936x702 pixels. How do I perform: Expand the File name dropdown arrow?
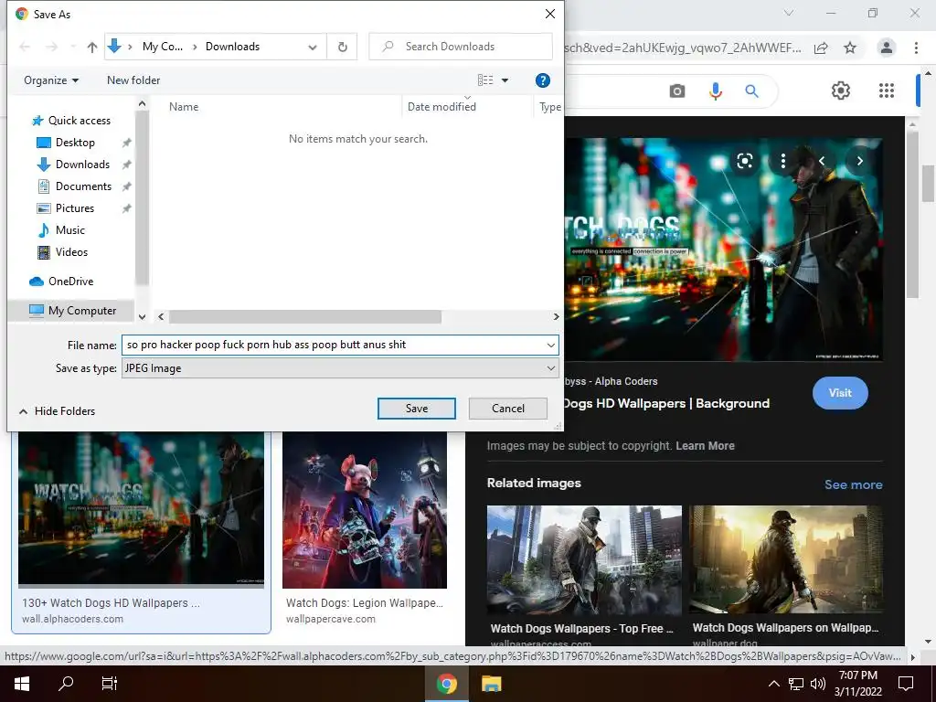550,345
